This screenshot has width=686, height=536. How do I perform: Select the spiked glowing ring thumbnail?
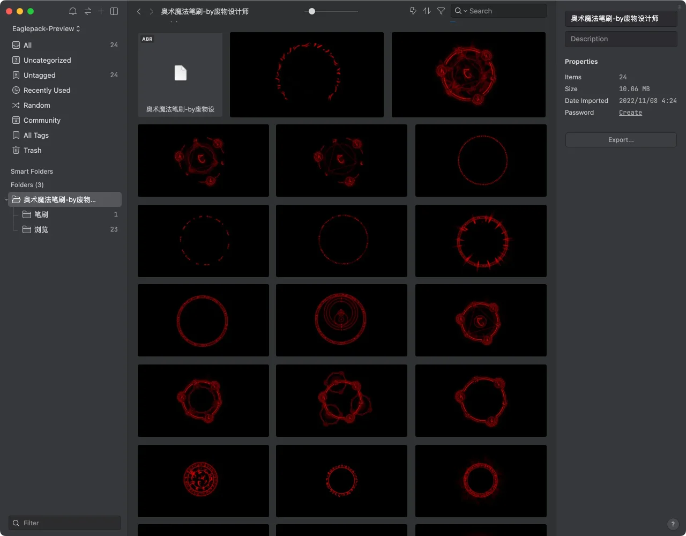[481, 241]
